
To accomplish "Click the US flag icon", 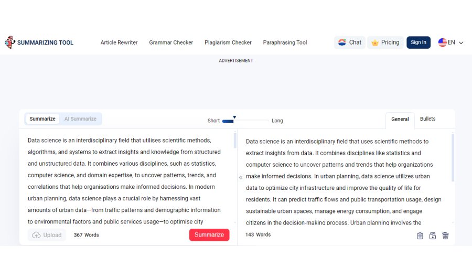I will [442, 42].
